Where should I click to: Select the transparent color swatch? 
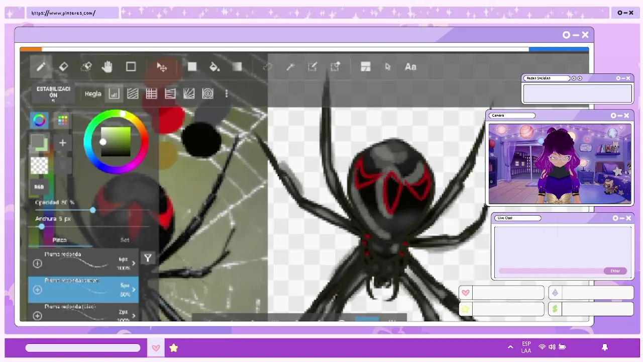tap(39, 165)
